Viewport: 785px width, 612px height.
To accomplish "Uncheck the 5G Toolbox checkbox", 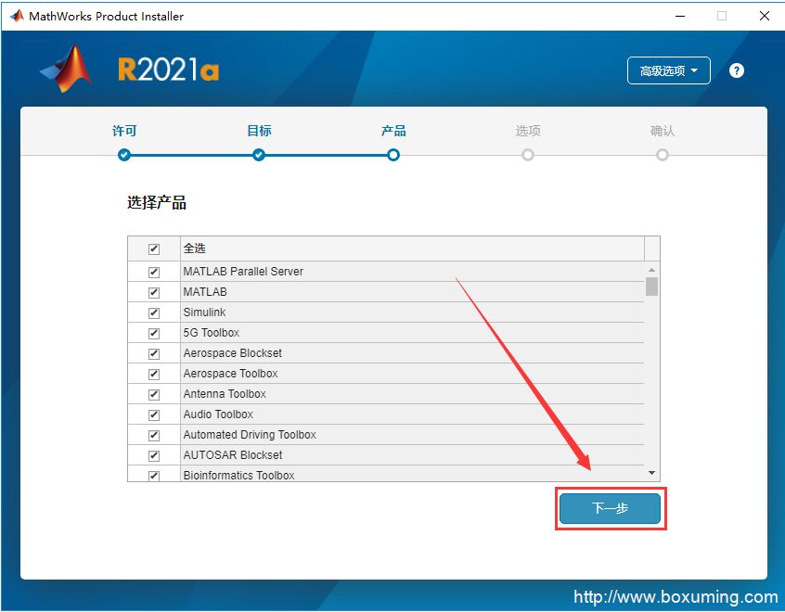I will 154,333.
